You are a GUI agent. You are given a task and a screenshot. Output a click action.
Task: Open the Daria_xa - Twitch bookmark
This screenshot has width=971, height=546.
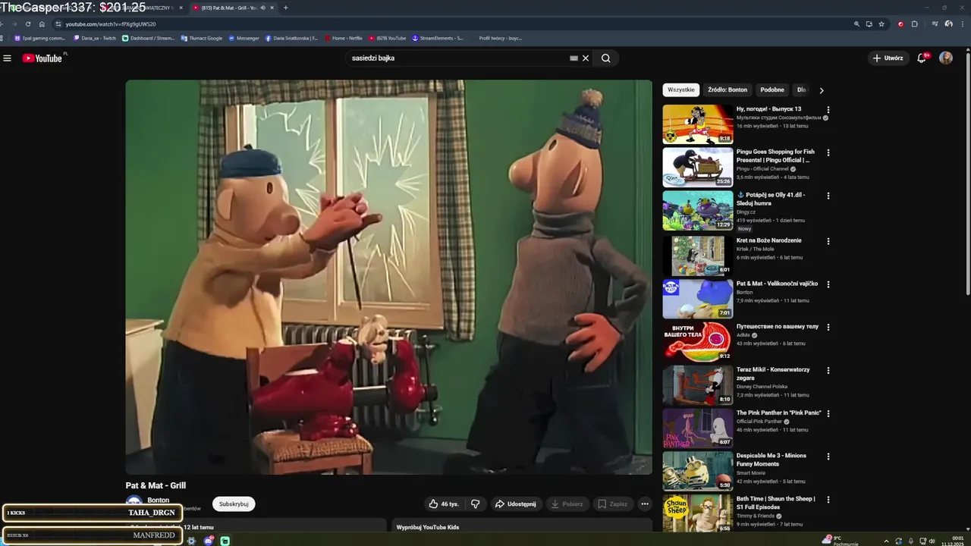tap(95, 38)
